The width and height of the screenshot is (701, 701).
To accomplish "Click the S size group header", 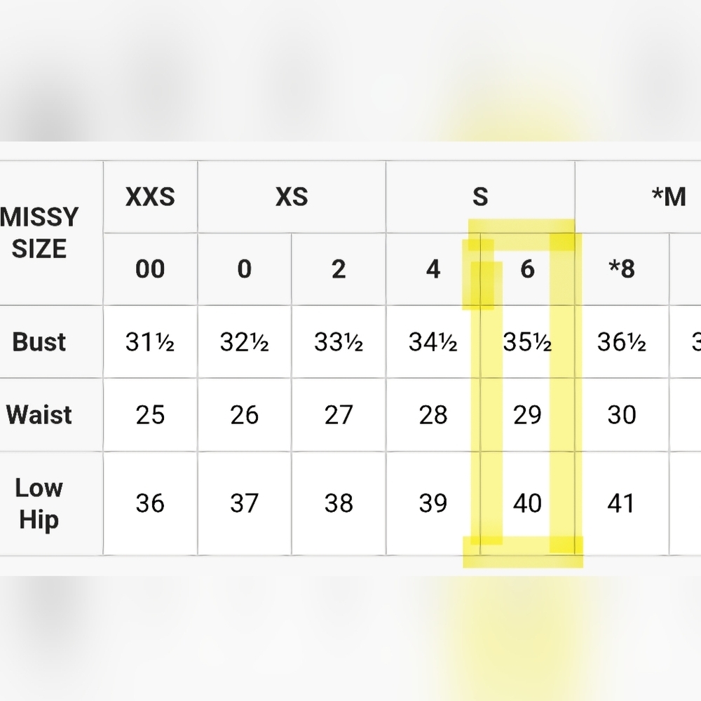I will (x=480, y=197).
